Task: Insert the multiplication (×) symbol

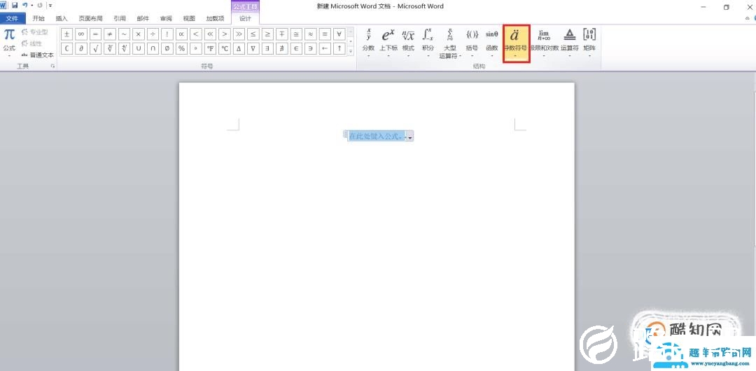Action: (x=139, y=34)
